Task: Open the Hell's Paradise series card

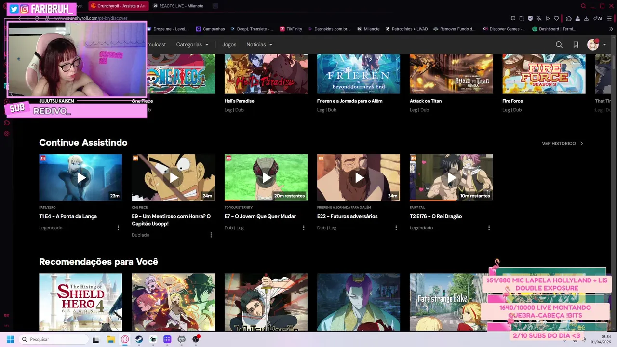Action: 266,74
